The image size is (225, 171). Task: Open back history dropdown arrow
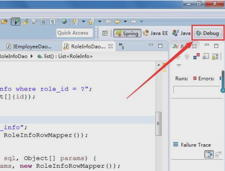125,21
